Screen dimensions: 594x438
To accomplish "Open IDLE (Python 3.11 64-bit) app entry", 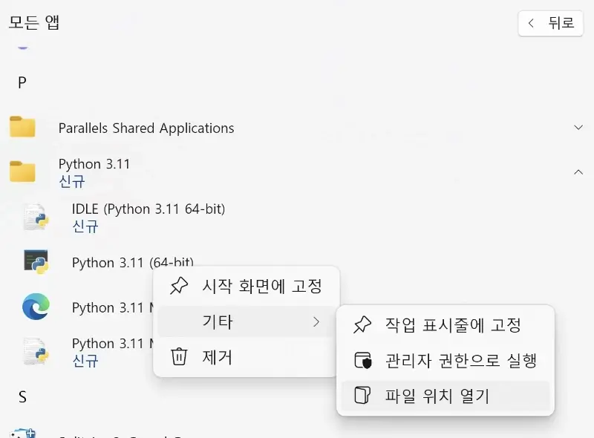I will point(148,209).
